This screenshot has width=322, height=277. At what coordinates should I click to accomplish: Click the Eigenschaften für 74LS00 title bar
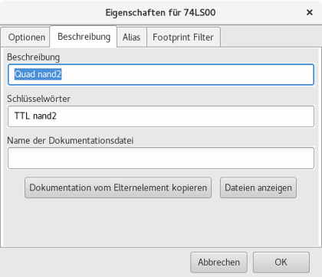click(x=160, y=12)
